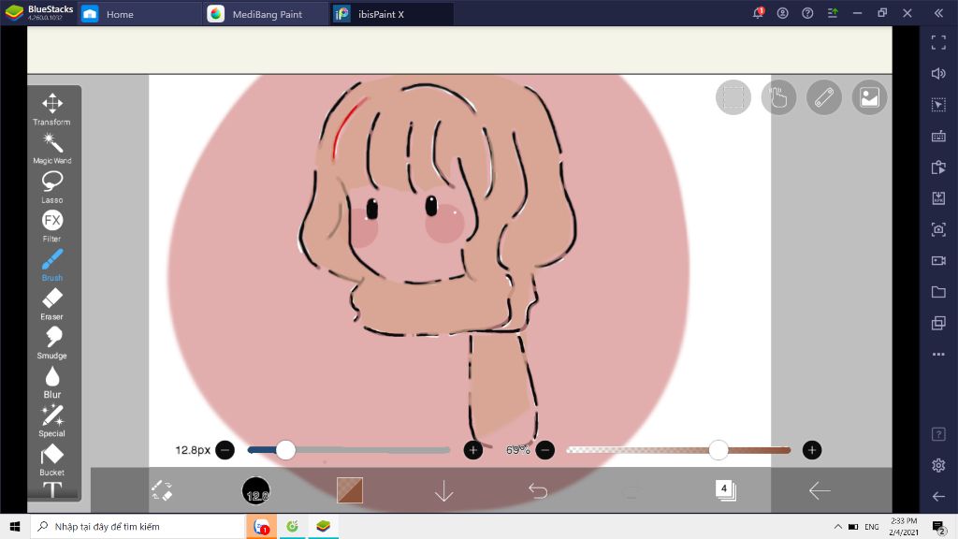Open BlueStacks media folder

[938, 292]
